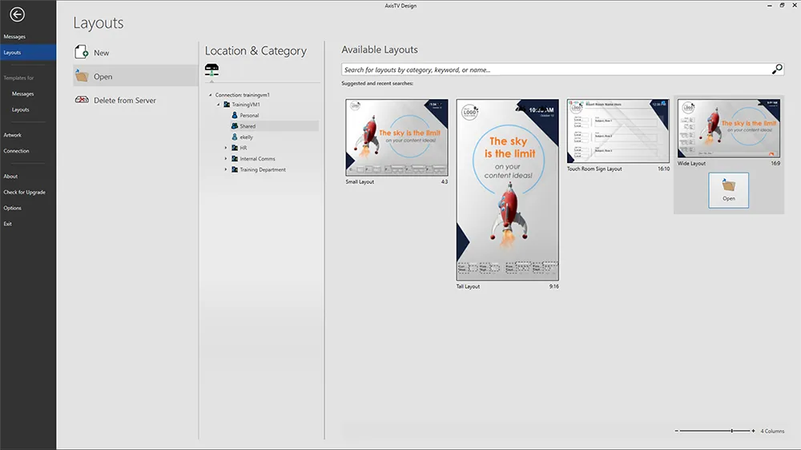
Task: Select the Shared tree label
Action: coord(248,126)
